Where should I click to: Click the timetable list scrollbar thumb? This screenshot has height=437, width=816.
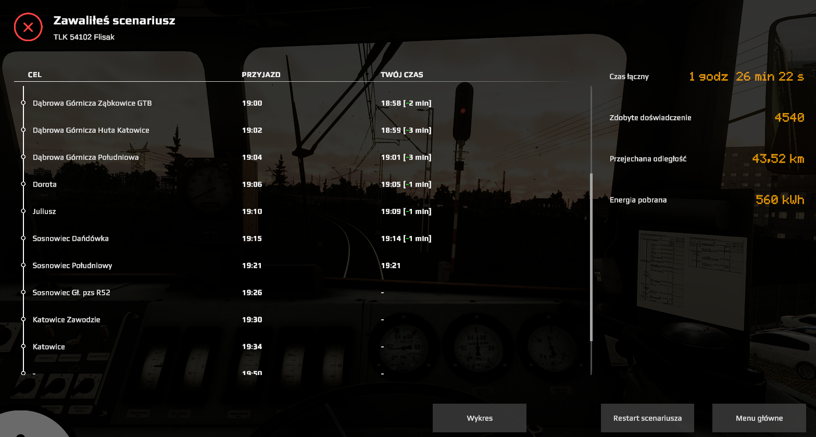click(591, 257)
